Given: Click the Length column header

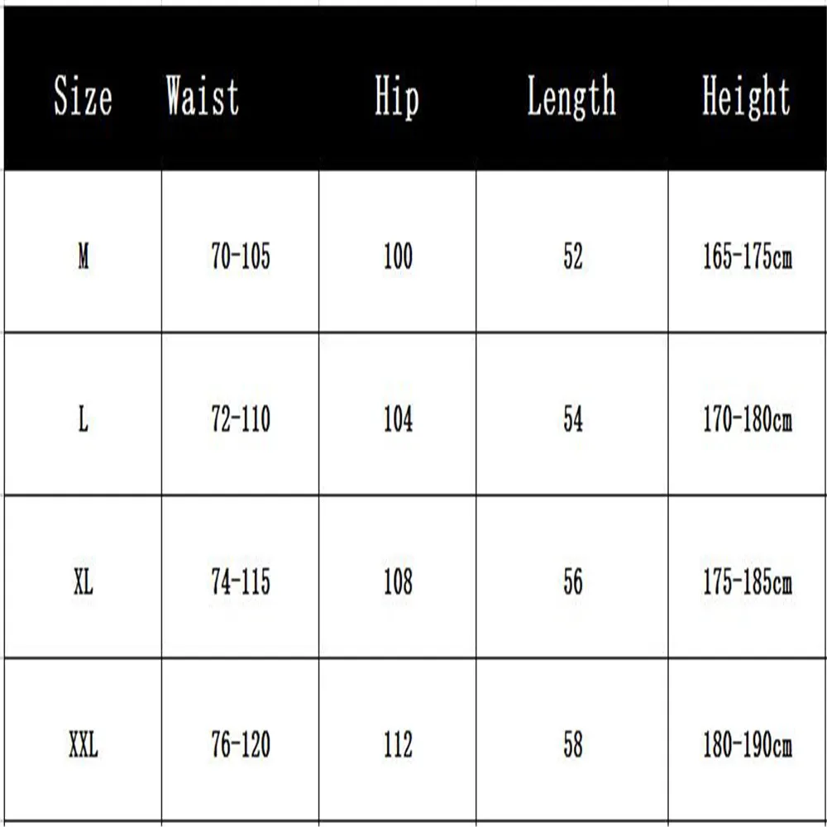Looking at the screenshot, I should [x=571, y=97].
